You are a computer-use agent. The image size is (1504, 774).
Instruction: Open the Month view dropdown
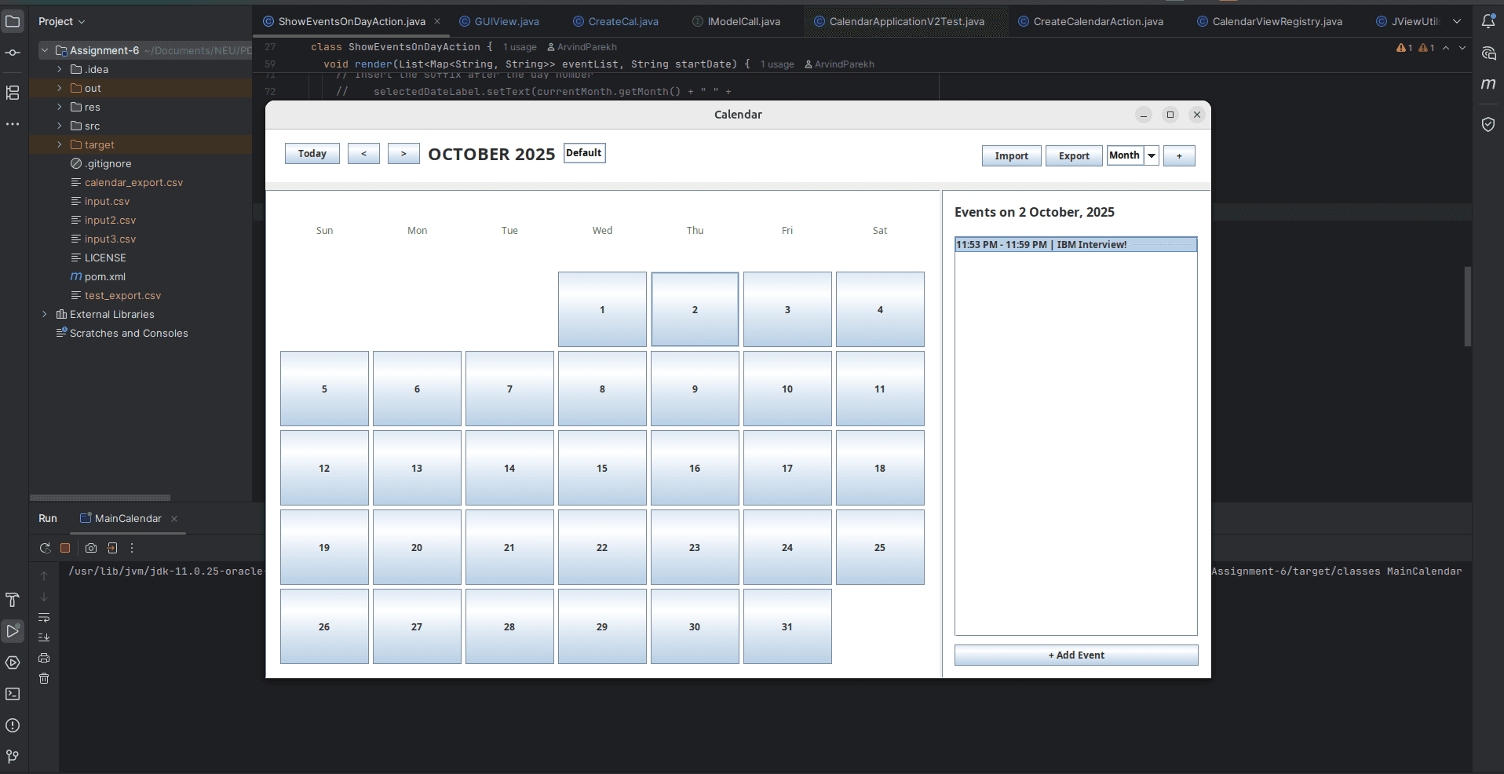tap(1151, 155)
